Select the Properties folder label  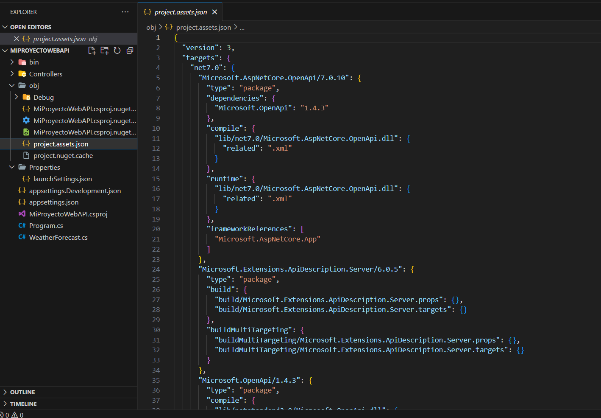pyautogui.click(x=45, y=167)
